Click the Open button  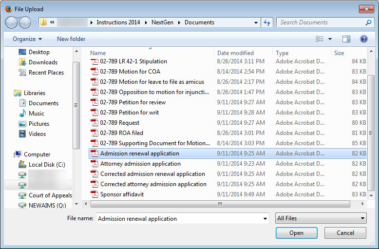point(296,233)
